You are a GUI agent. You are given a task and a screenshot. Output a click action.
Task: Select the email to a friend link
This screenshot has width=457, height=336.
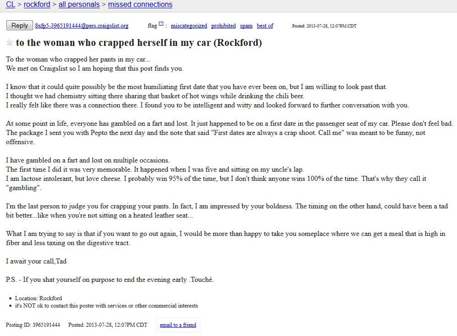(178, 325)
